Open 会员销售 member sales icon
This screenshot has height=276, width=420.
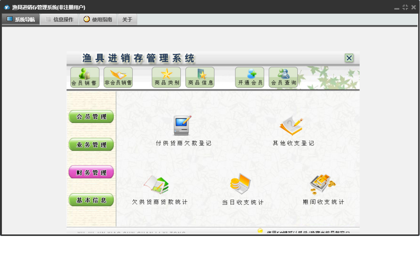pyautogui.click(x=84, y=77)
